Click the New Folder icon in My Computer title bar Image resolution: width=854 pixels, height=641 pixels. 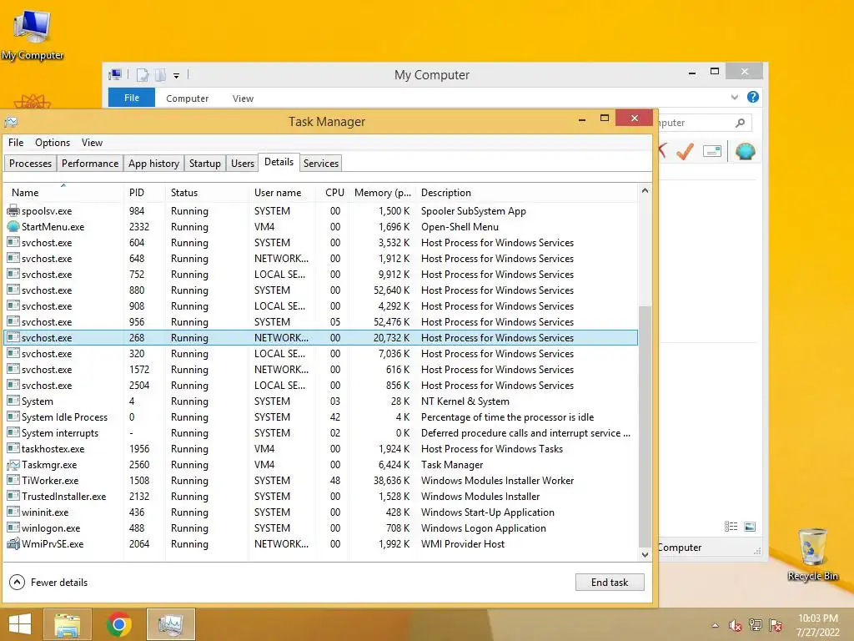(160, 75)
